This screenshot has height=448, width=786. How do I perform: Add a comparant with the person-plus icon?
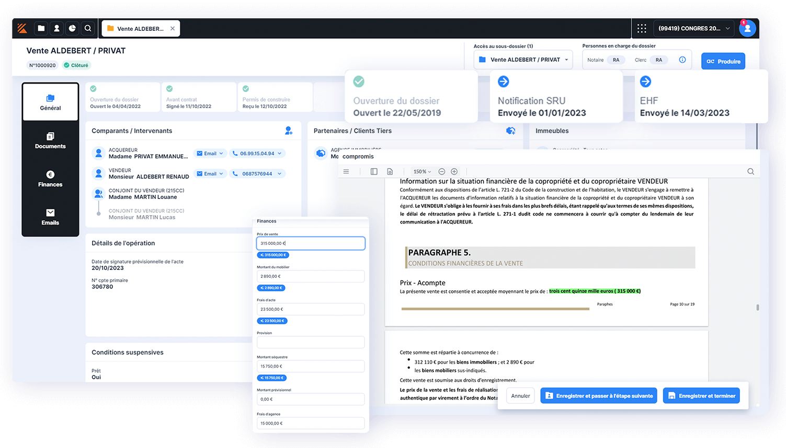point(289,131)
